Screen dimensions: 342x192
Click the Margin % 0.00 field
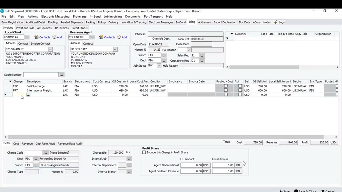point(72,172)
